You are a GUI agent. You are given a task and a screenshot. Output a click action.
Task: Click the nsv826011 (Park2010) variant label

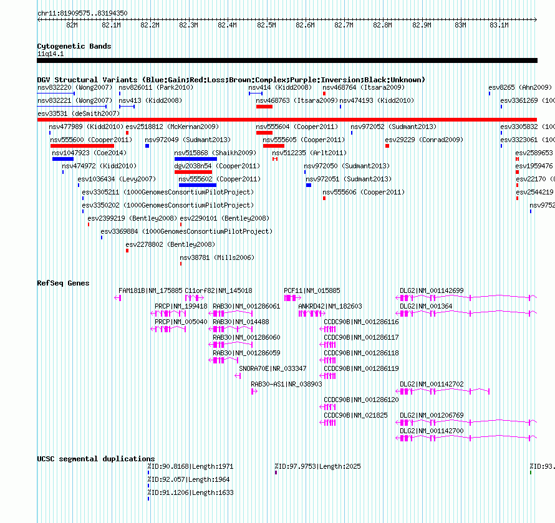click(156, 87)
